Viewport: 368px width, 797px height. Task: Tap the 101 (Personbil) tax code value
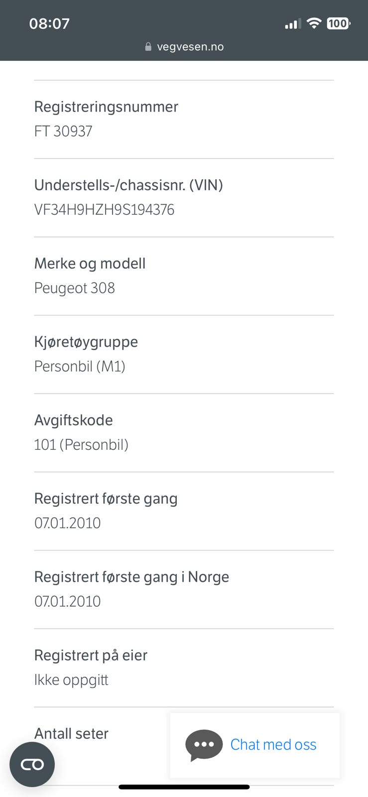81,445
